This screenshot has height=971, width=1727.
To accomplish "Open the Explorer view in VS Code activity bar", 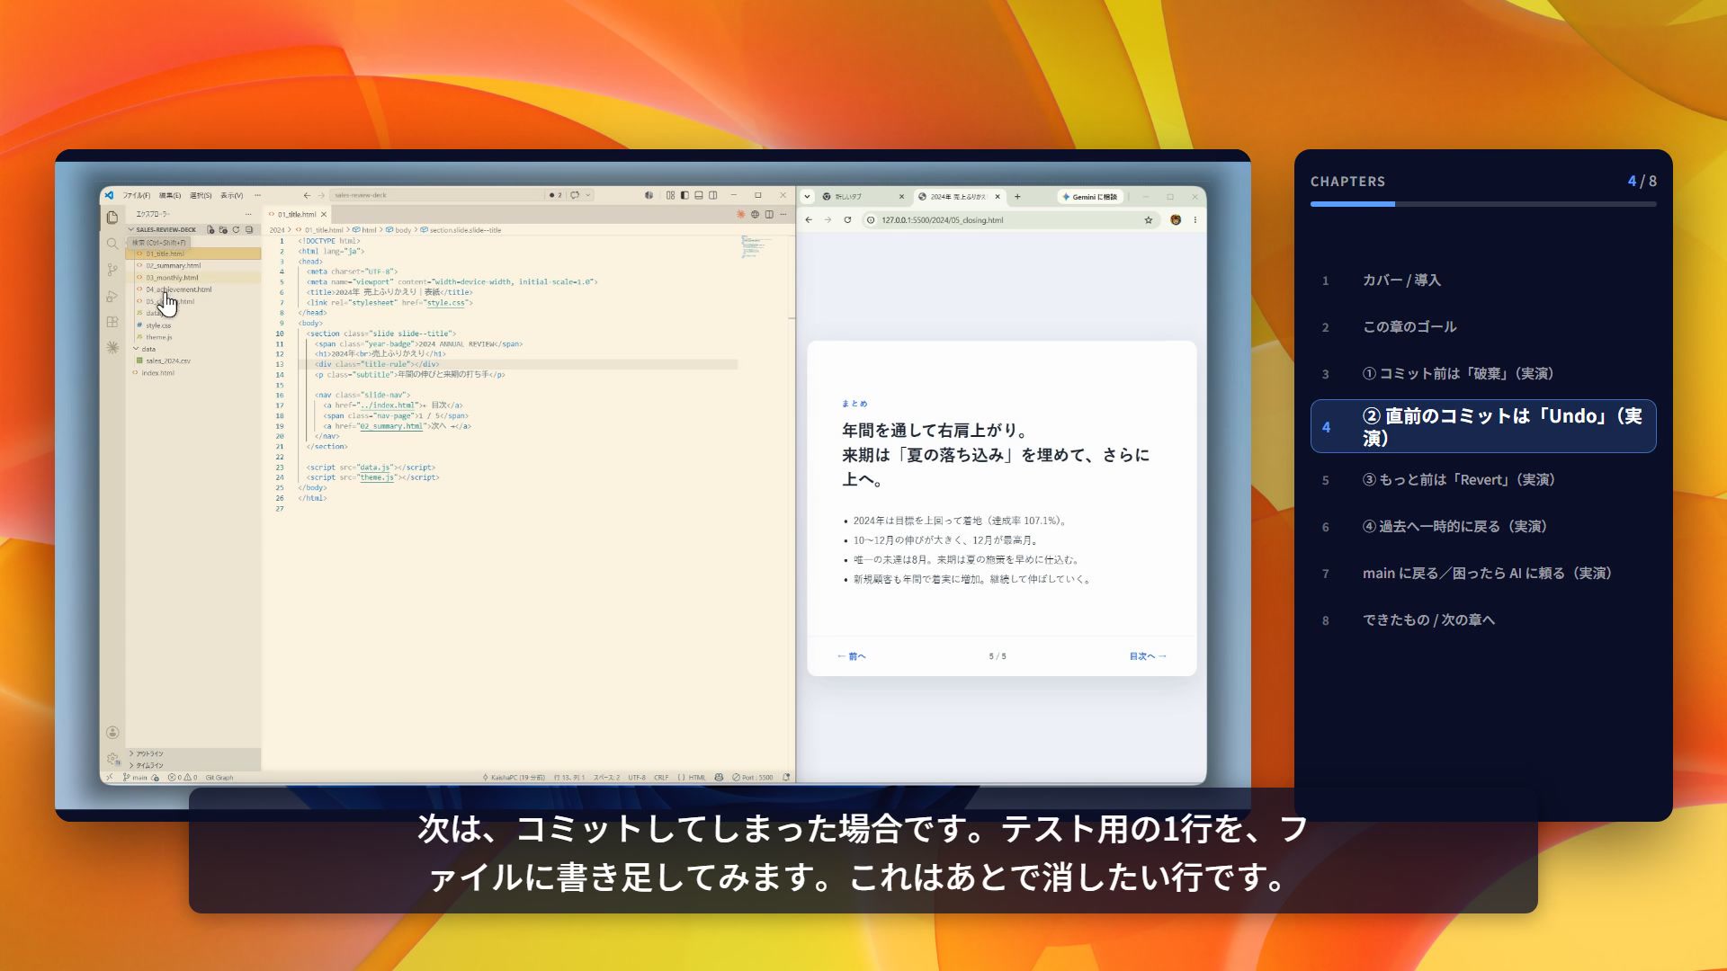I will tap(112, 218).
